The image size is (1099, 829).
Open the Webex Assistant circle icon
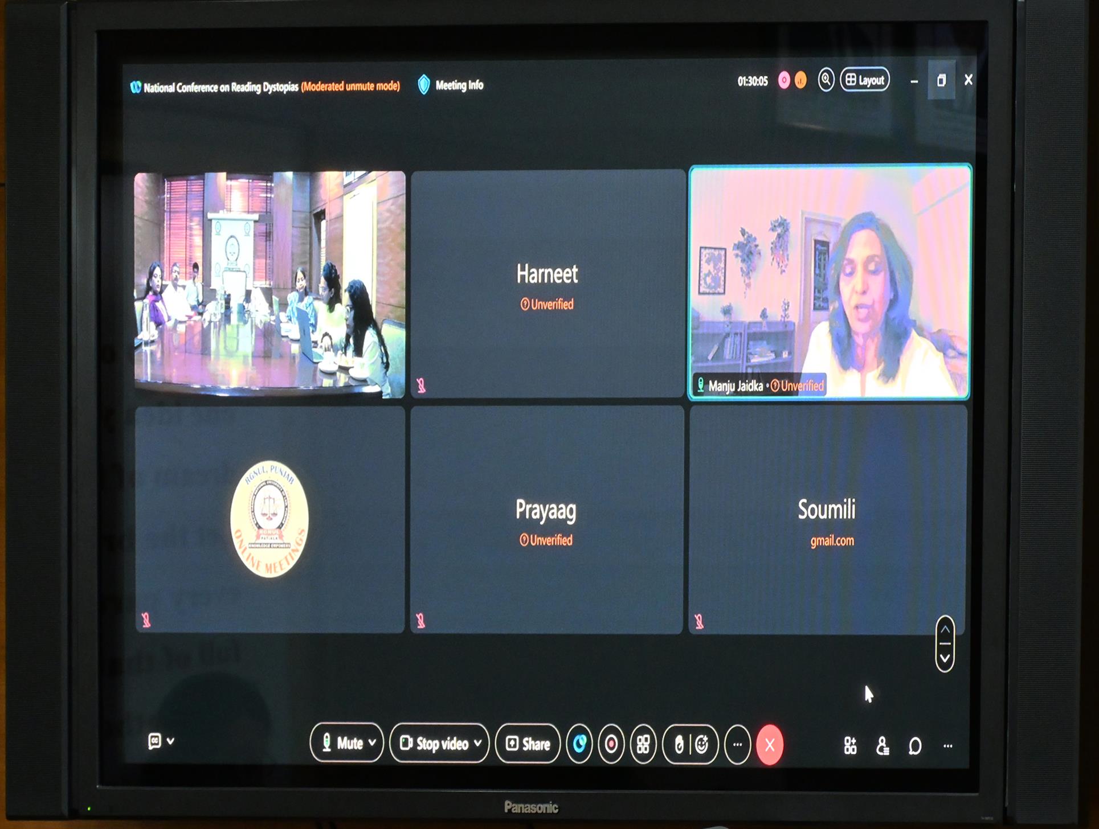pyautogui.click(x=579, y=744)
